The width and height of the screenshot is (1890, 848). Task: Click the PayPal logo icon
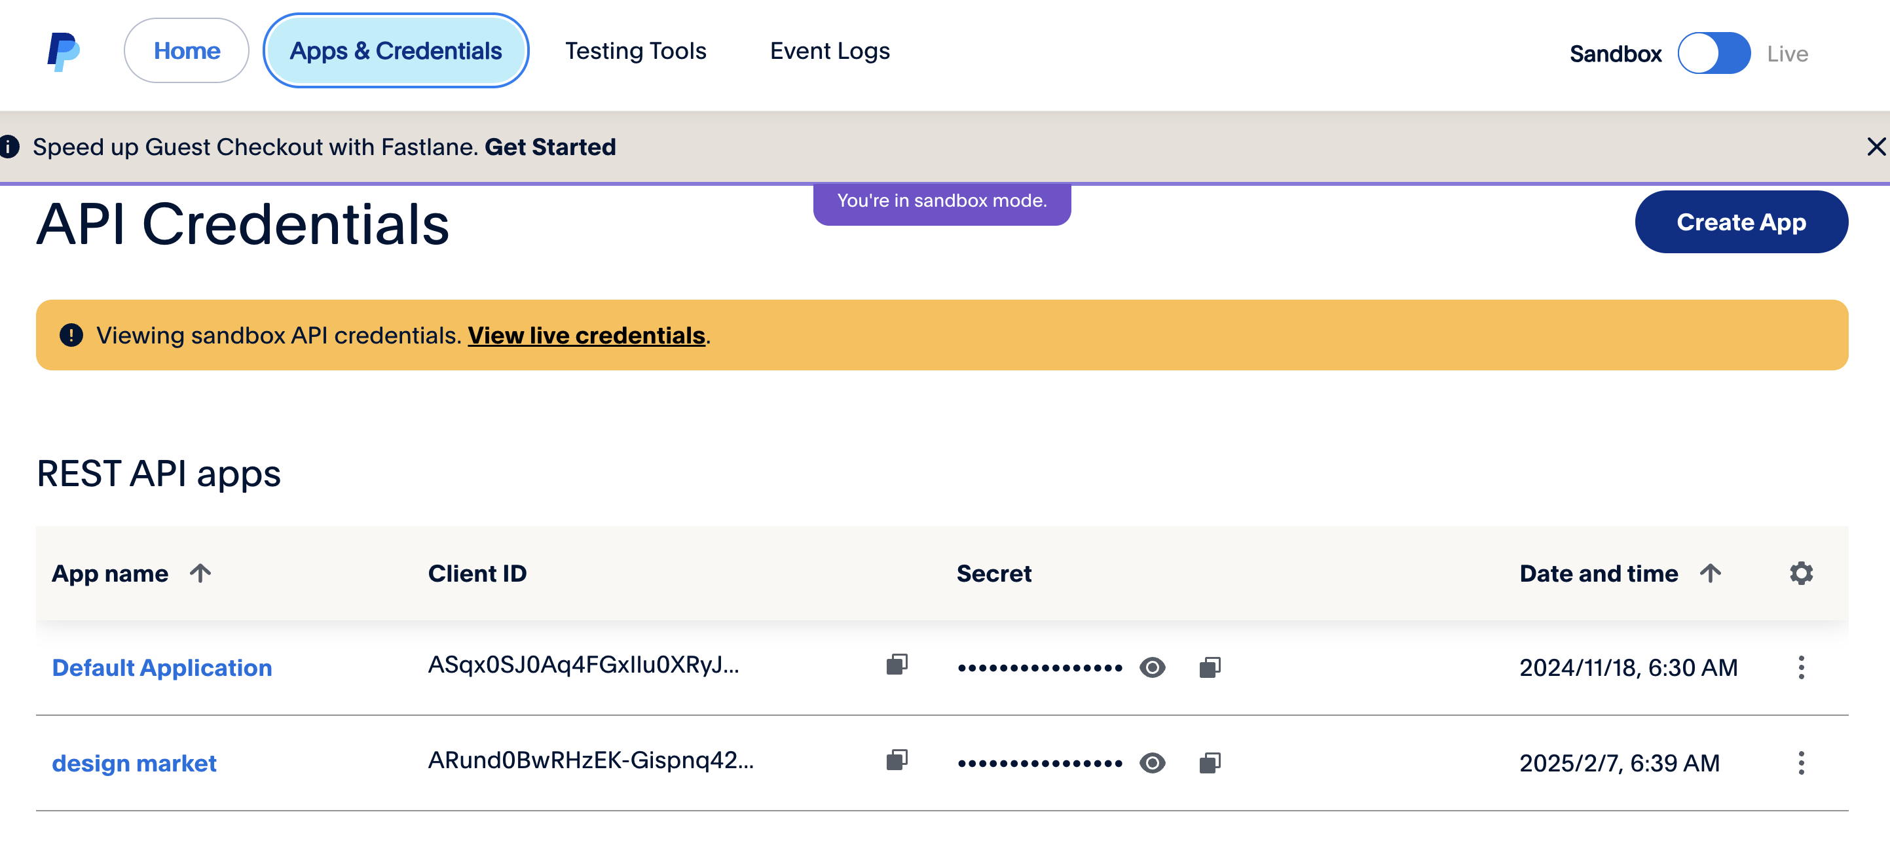pos(64,51)
